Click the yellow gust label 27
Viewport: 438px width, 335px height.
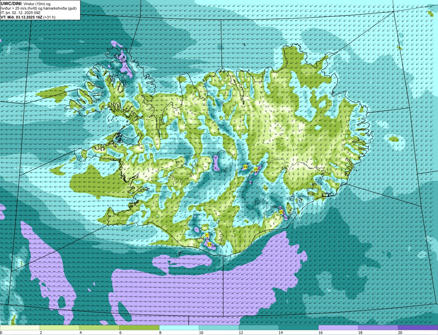pyautogui.click(x=207, y=235)
